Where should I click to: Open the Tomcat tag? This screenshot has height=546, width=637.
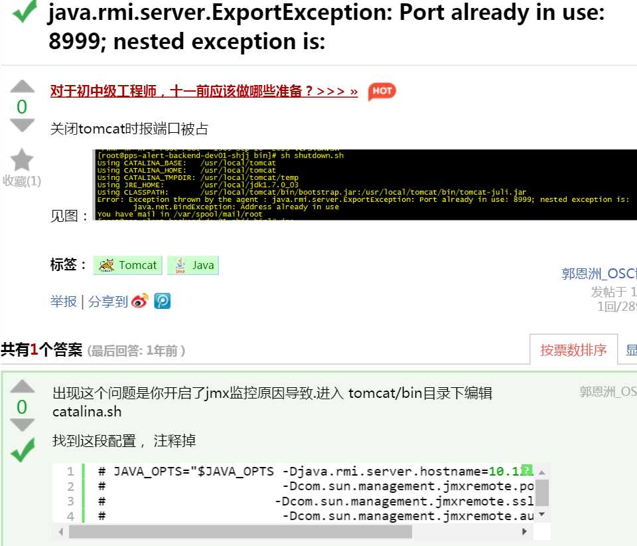tap(128, 265)
